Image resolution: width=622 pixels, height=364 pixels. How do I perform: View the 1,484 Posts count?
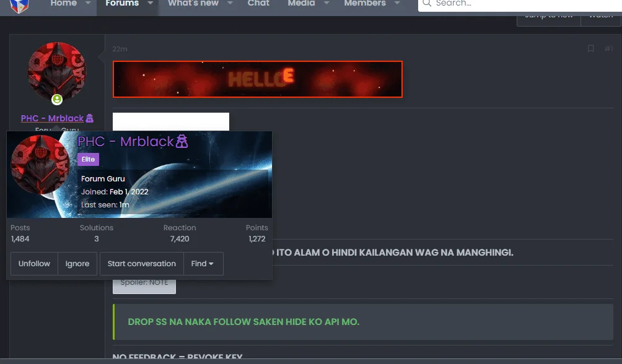tap(20, 239)
